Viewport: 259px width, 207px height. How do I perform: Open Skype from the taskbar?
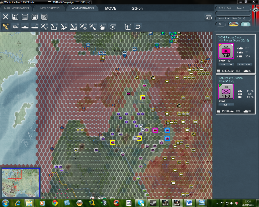pyautogui.click(x=141, y=203)
